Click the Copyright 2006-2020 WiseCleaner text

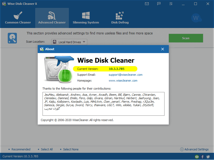click(x=77, y=120)
